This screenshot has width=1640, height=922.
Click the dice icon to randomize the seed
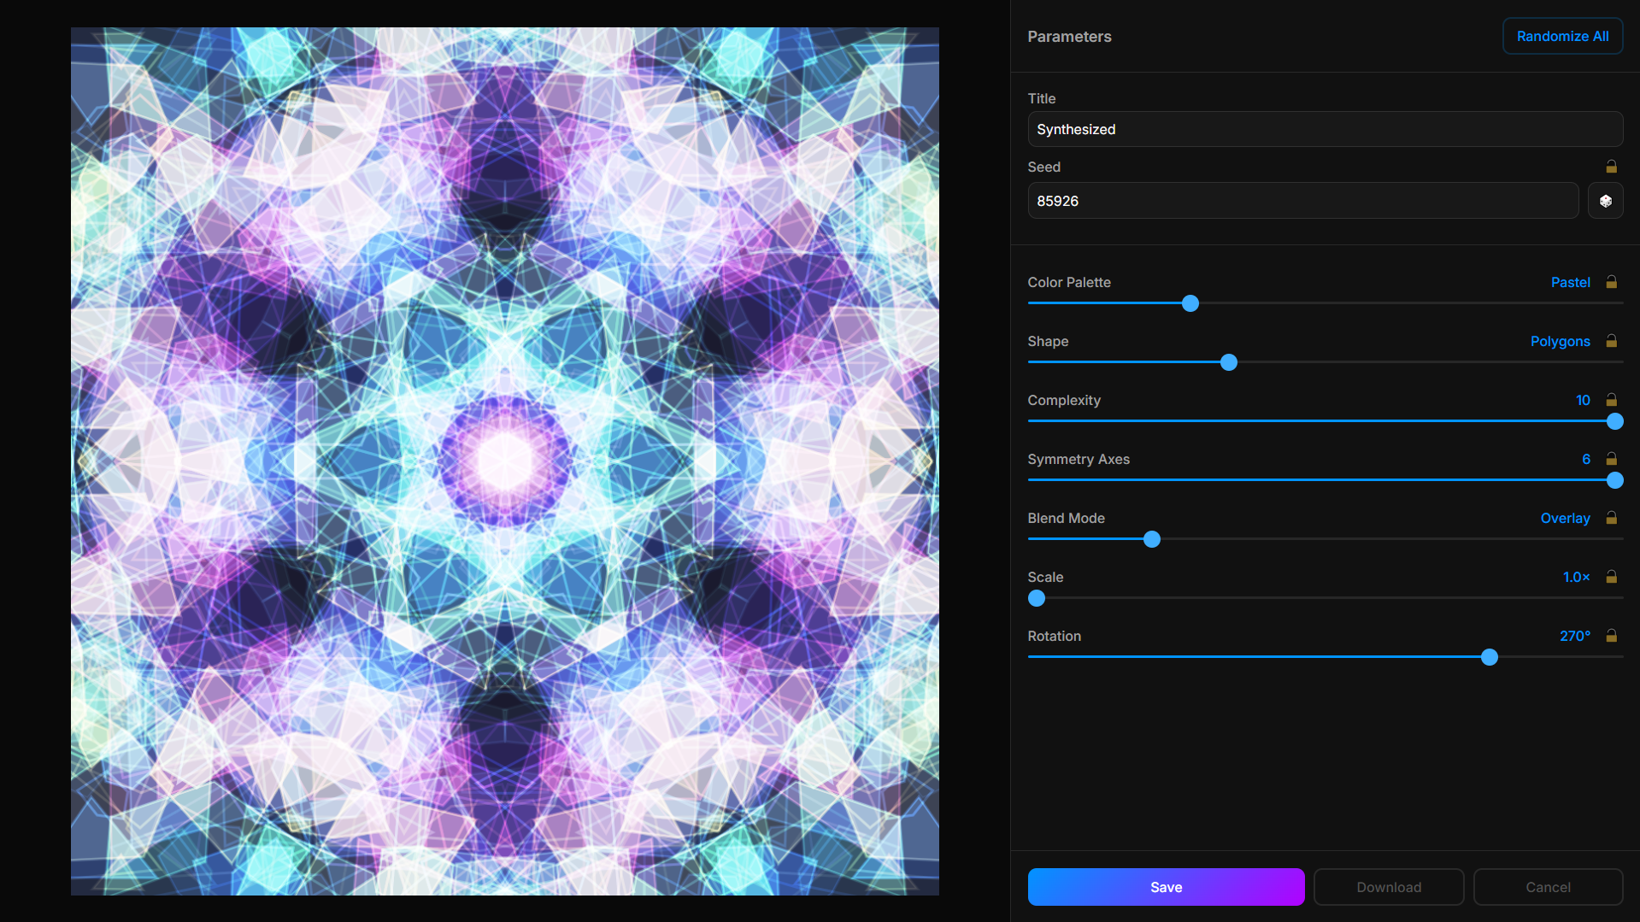pos(1605,201)
